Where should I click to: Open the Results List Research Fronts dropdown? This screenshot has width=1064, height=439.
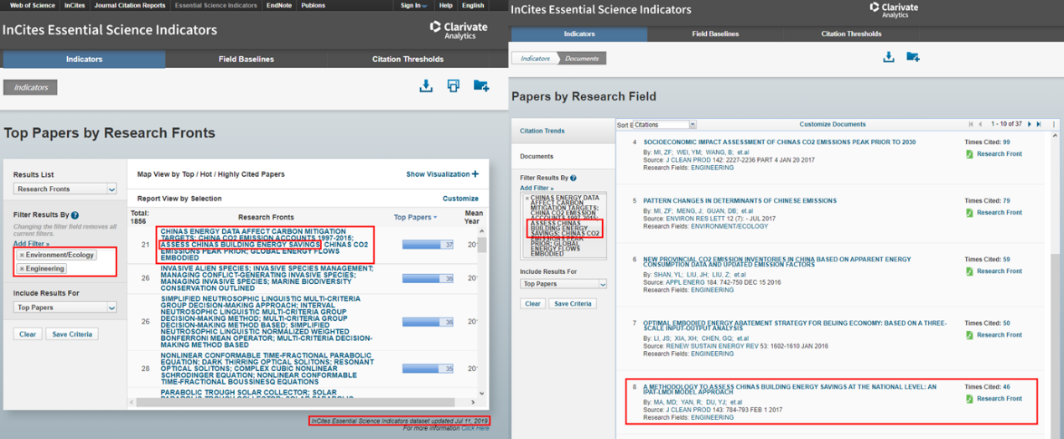click(x=65, y=189)
